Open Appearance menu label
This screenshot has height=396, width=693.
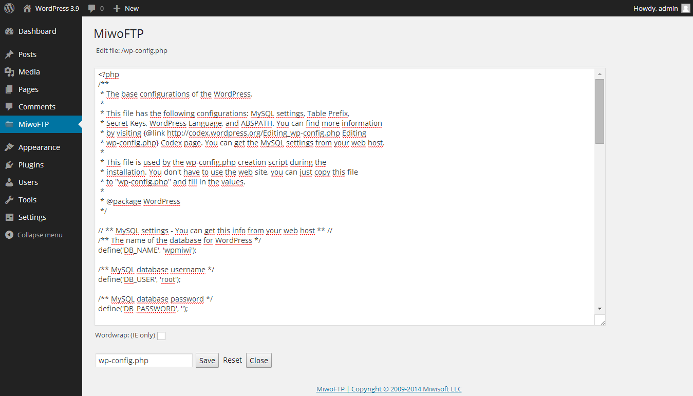click(39, 147)
